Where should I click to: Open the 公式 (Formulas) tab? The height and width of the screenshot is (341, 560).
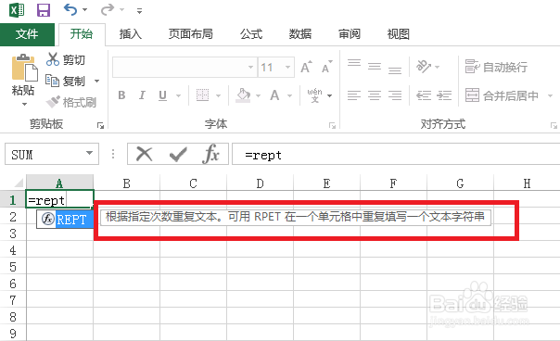[x=251, y=34]
